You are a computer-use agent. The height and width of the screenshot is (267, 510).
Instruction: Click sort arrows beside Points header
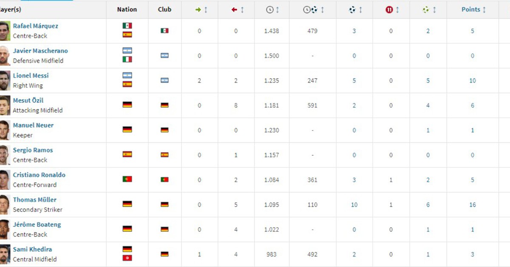point(484,10)
